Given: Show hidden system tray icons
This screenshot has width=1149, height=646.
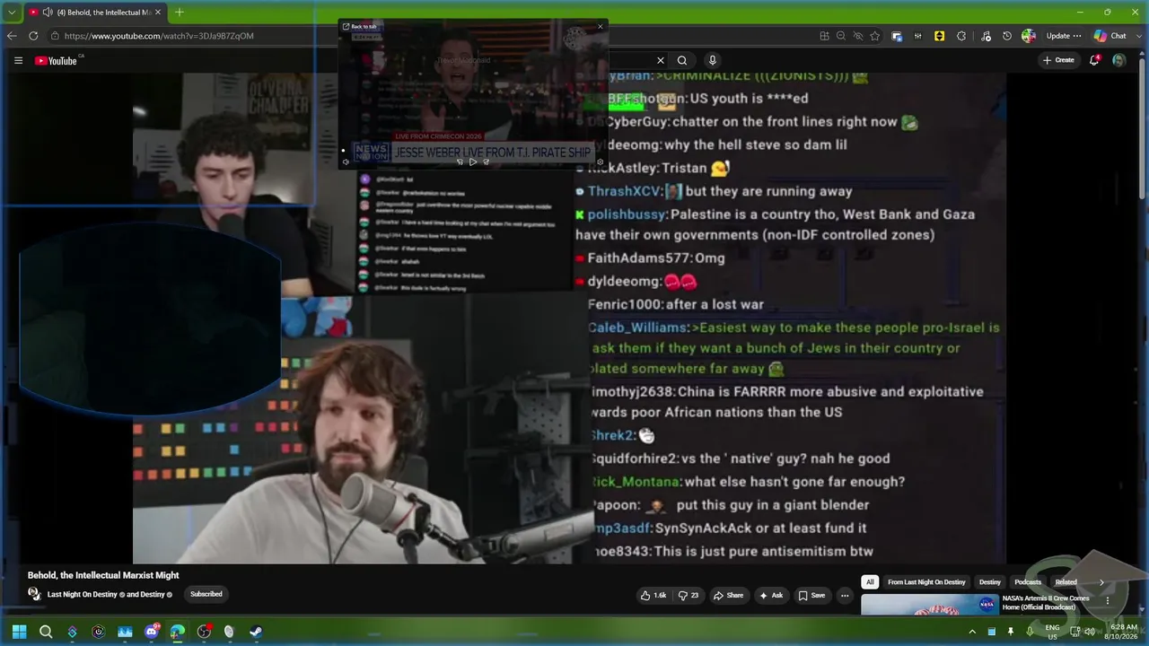Looking at the screenshot, I should pyautogui.click(x=972, y=632).
